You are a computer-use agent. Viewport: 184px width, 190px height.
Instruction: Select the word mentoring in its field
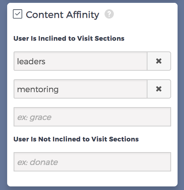click(38, 90)
